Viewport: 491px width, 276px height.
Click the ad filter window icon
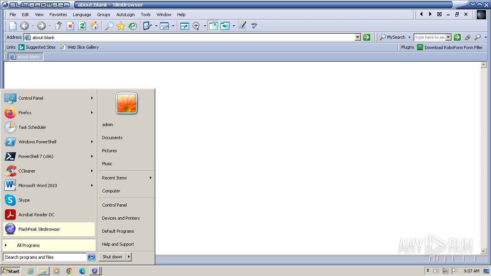pyautogui.click(x=225, y=26)
